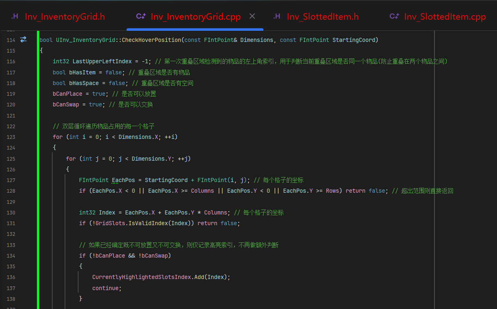This screenshot has width=497, height=309.
Task: Click the gutter navigation icon on line 114
Action: click(23, 39)
